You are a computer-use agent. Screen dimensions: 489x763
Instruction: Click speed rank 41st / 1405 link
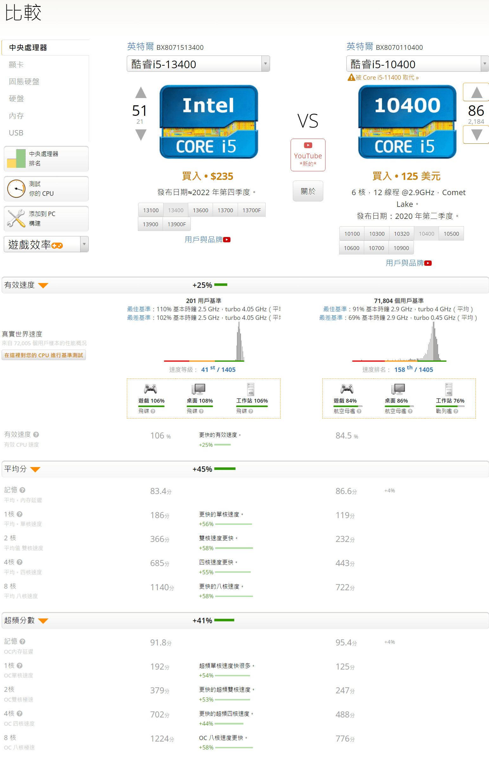click(x=218, y=369)
